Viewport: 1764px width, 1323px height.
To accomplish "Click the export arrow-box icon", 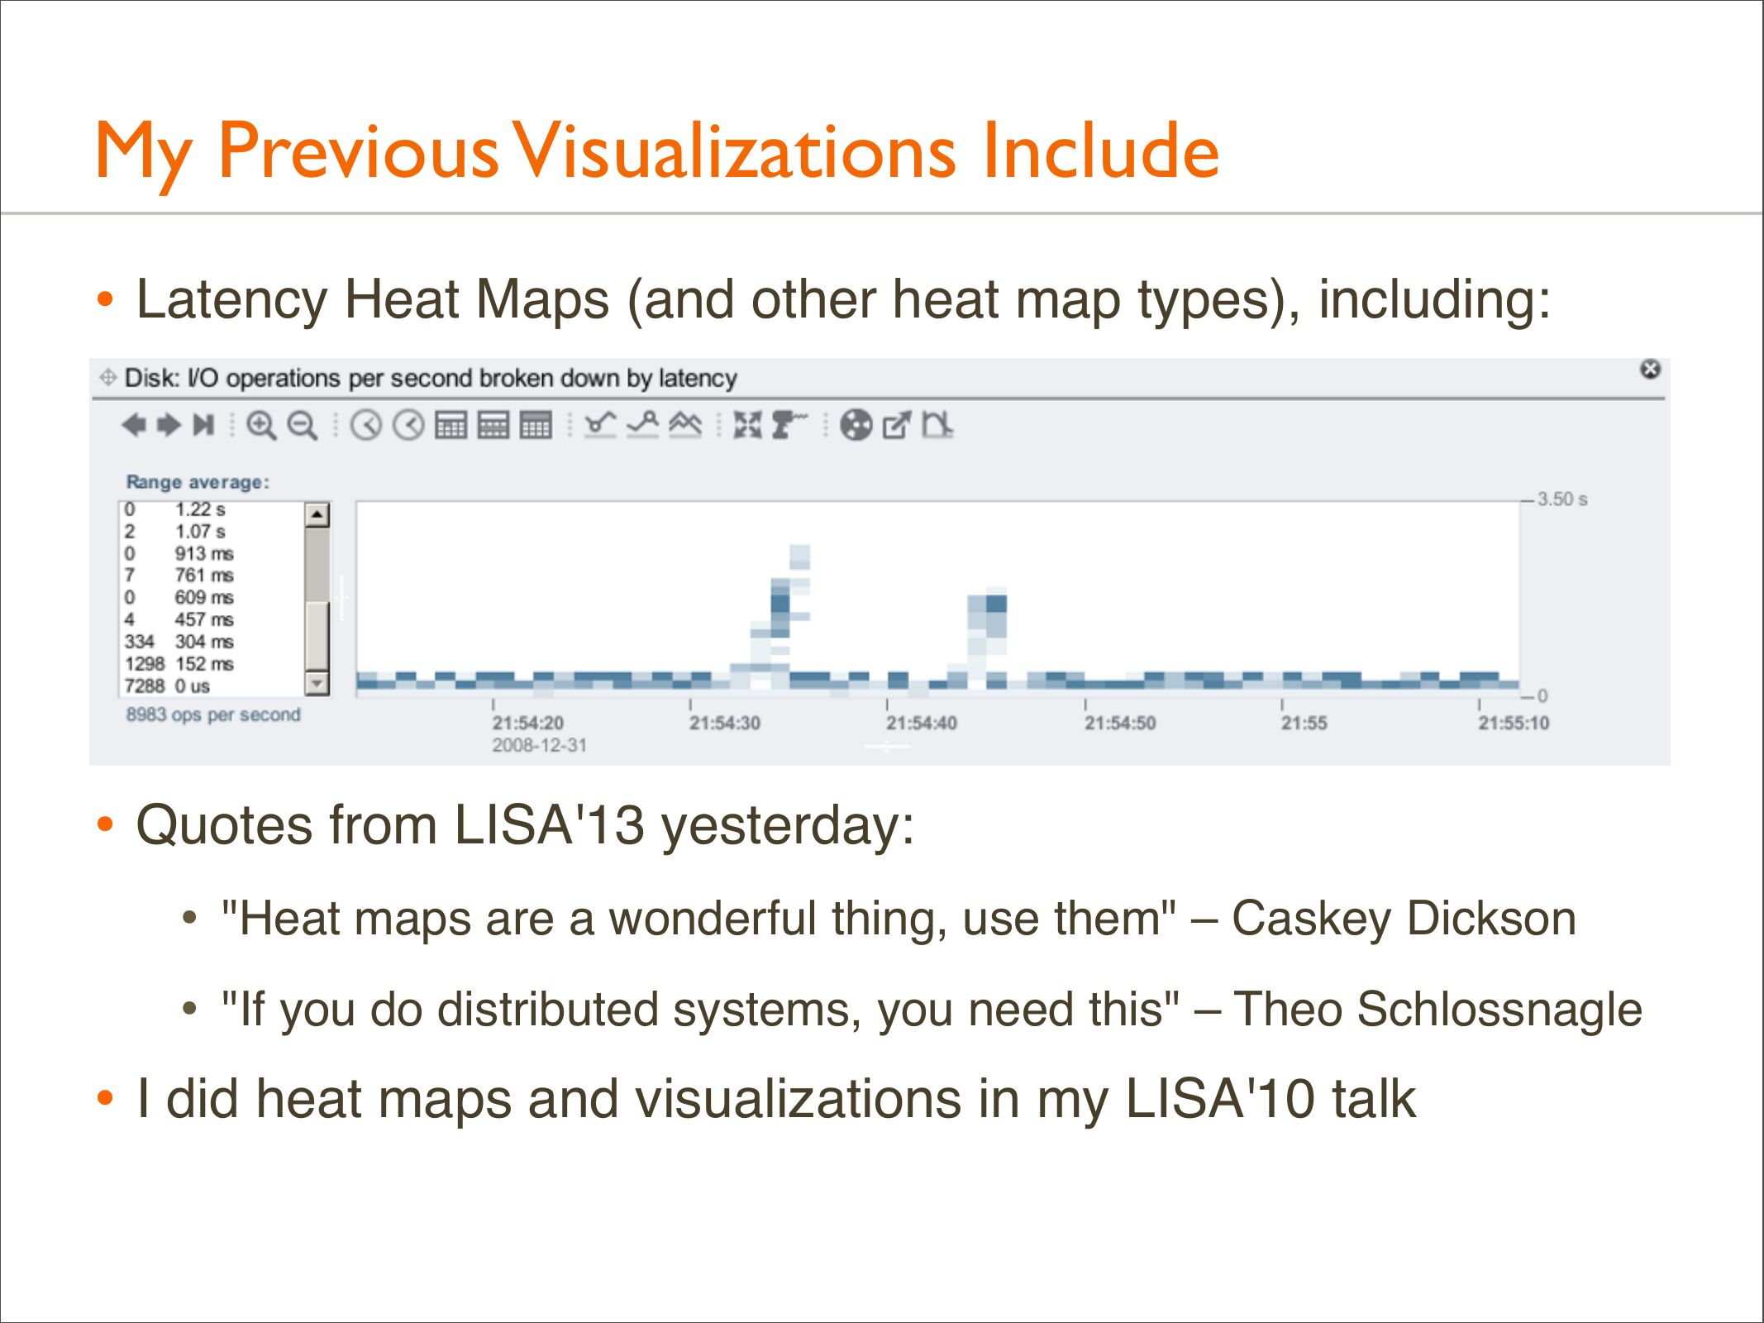I will [x=896, y=425].
